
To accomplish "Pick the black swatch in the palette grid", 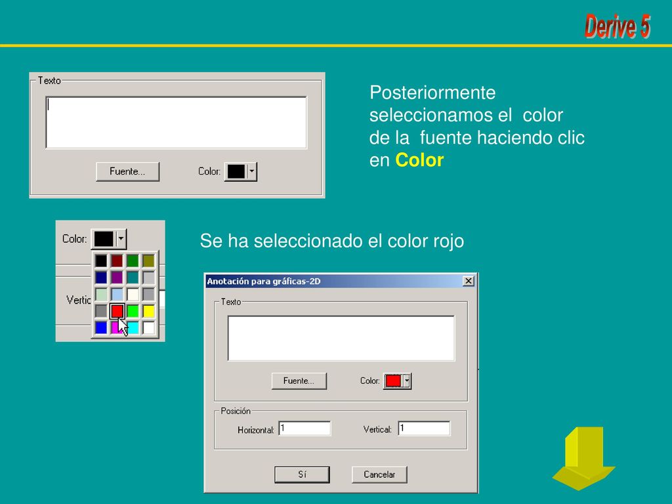I will [101, 261].
